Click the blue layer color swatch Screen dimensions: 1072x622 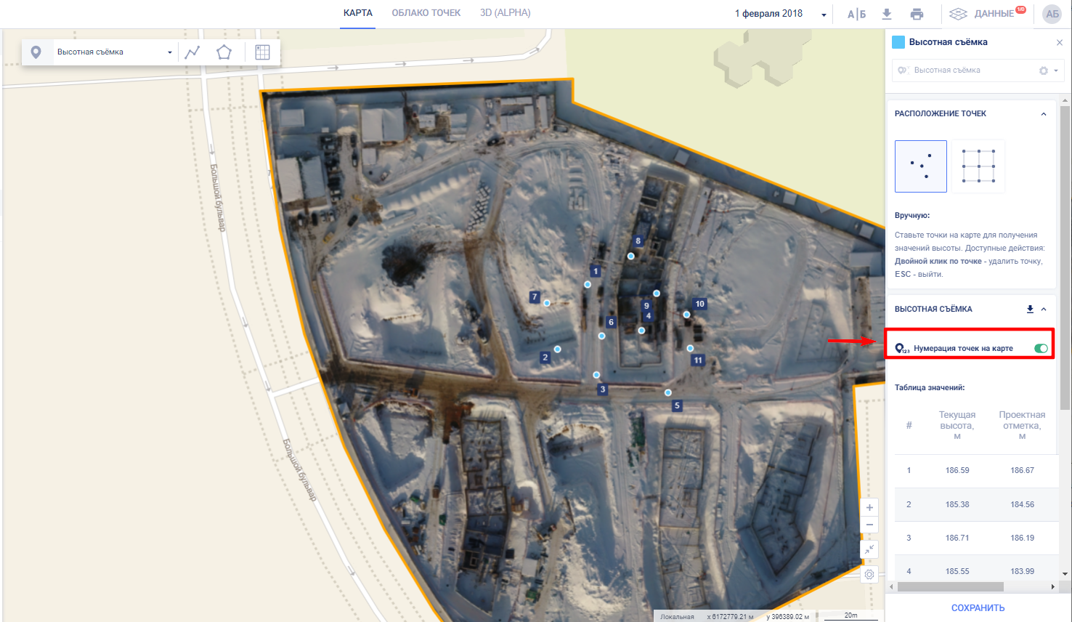point(898,42)
